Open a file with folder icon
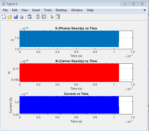Screen dimensions: 149x131 click(9, 17)
